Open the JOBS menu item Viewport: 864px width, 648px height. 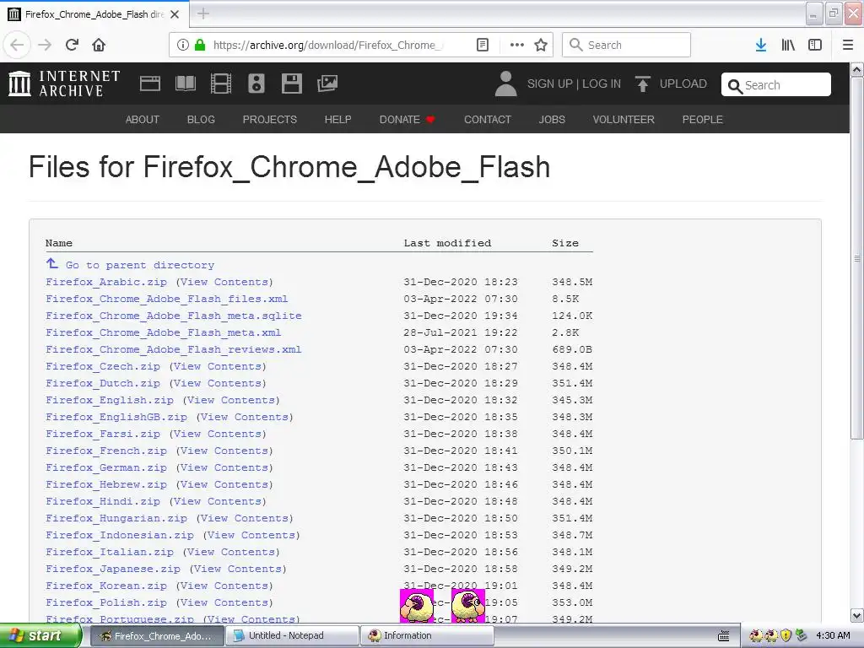552,120
